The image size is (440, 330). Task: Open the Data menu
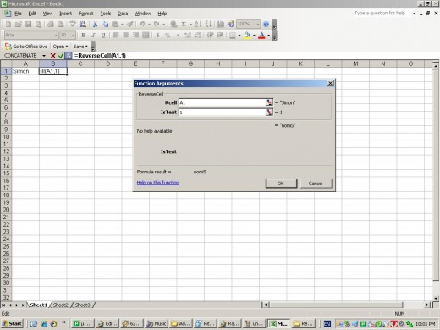[123, 14]
